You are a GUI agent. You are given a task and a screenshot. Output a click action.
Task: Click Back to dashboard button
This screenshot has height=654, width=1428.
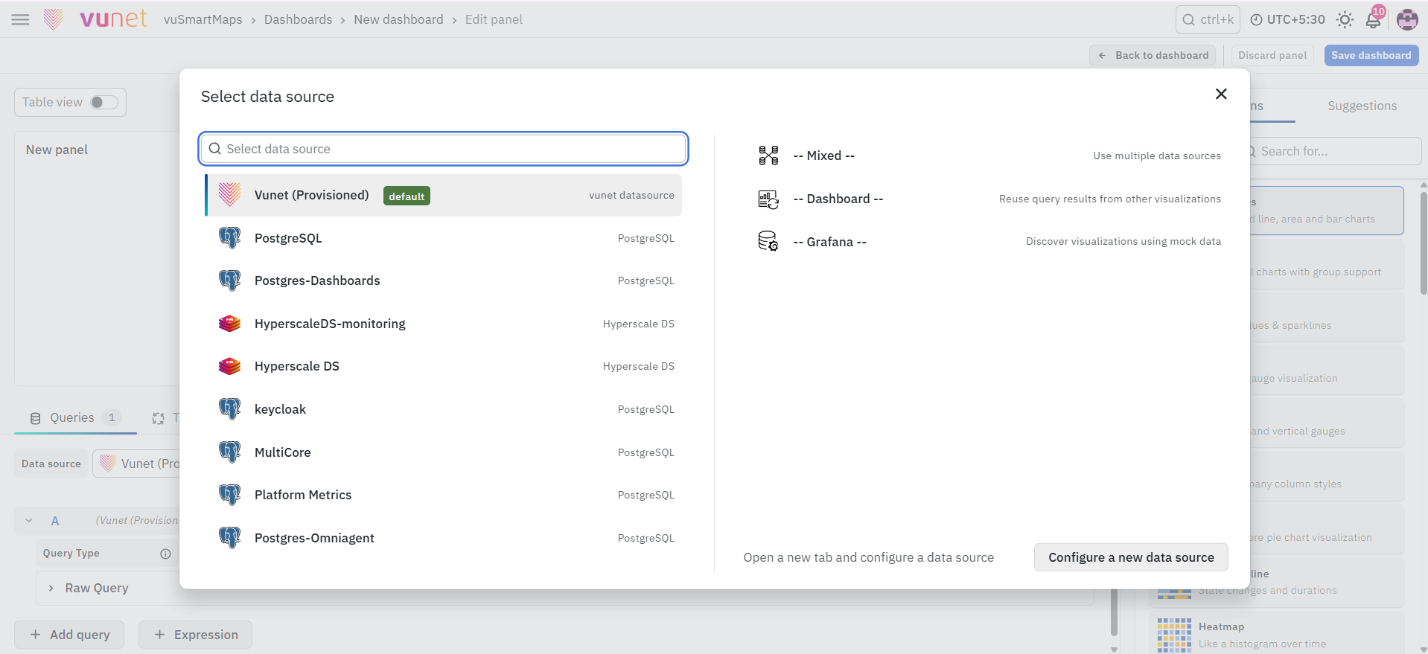pos(1153,55)
